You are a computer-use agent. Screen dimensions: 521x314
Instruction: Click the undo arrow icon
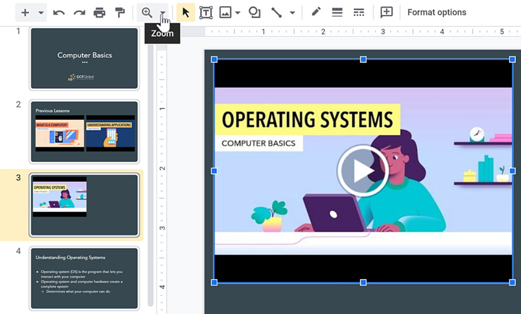[59, 13]
